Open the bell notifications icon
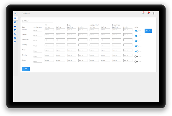The width and height of the screenshot is (172, 116). [148, 13]
